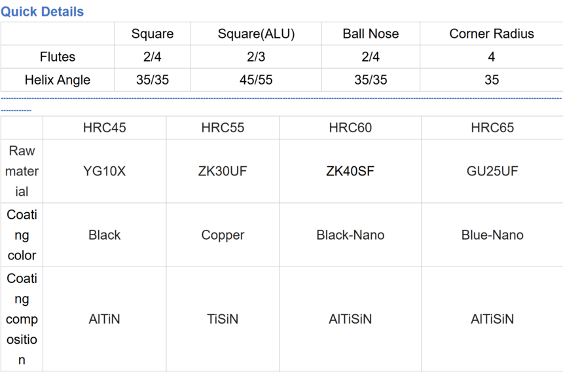This screenshot has width=563, height=372.
Task: Select the HRC65 column header
Action: pos(492,128)
